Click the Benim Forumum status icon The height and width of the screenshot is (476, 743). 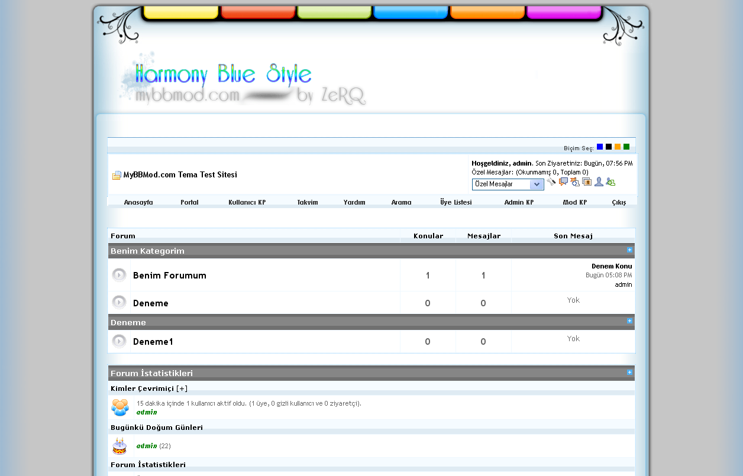coord(119,275)
